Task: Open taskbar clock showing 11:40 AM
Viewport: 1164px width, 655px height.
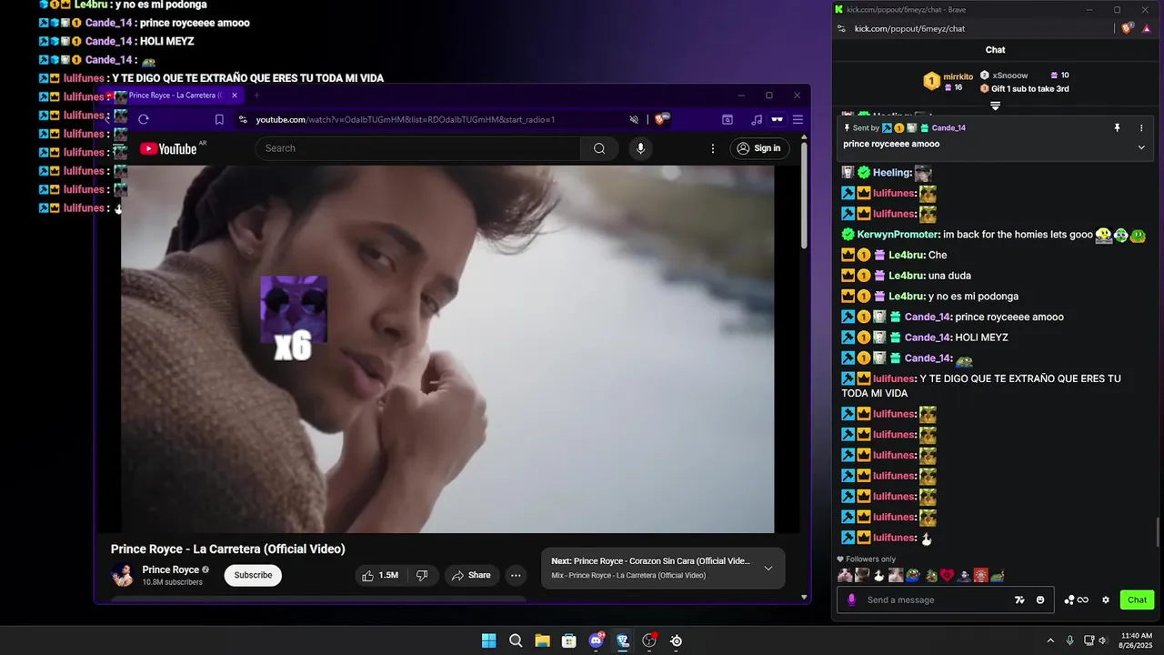Action: point(1137,640)
